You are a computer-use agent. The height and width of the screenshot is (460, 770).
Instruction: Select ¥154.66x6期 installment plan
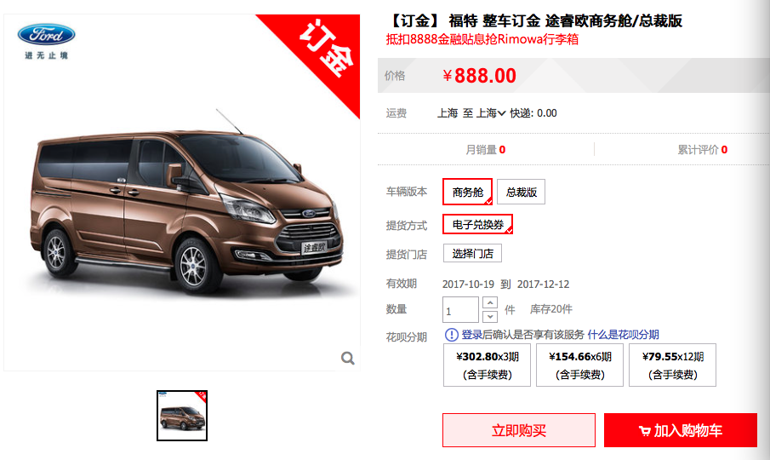580,365
